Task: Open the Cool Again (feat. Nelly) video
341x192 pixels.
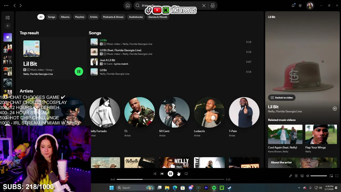Action: 285,134
